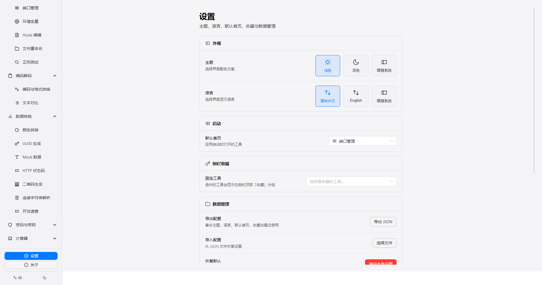542x285 pixels.
Task: Expand the 计算器 group chevron
Action: [55, 238]
